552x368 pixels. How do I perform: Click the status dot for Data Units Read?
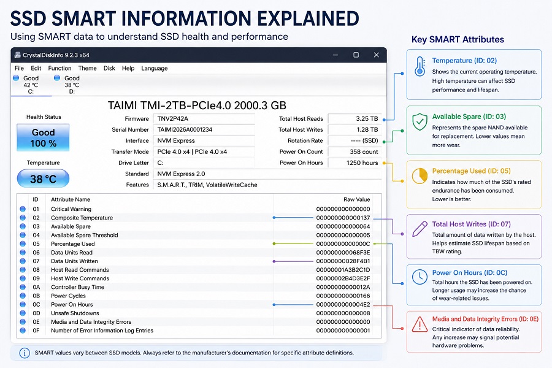click(x=23, y=253)
